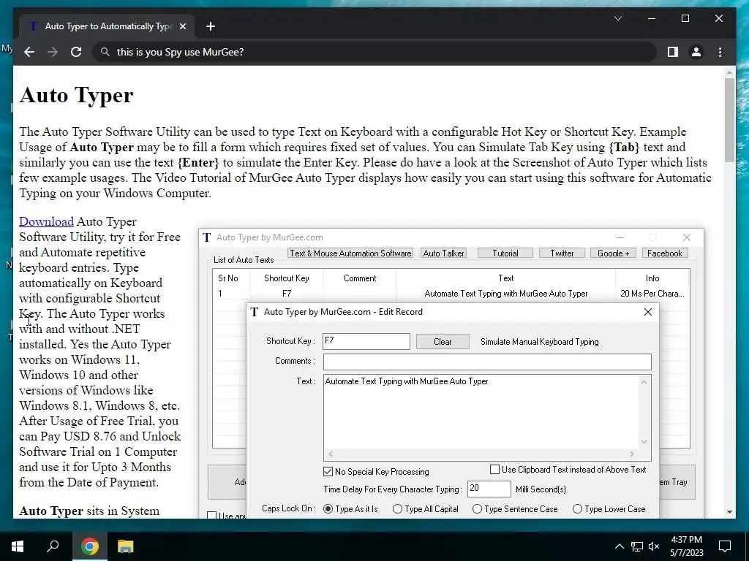Viewport: 749px width, 561px height.
Task: Open the clock showing 4:37 PM
Action: pyautogui.click(x=686, y=546)
